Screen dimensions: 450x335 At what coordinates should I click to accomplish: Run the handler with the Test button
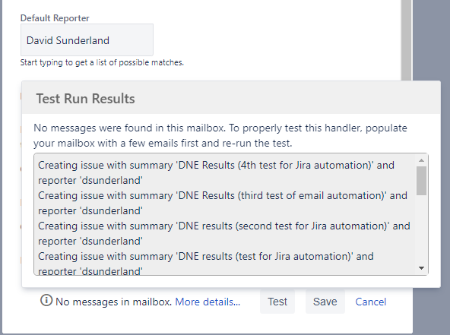[277, 302]
